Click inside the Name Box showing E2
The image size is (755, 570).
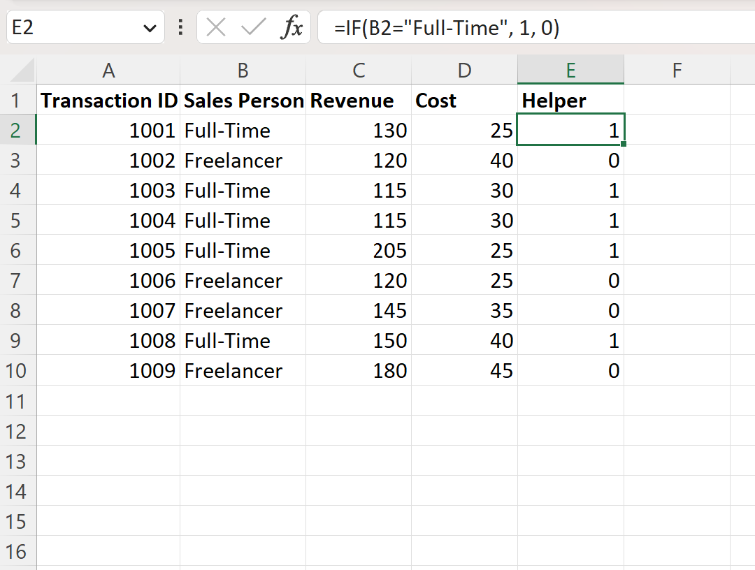point(75,27)
